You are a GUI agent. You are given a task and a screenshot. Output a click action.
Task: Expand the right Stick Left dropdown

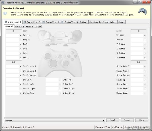(x=145, y=84)
